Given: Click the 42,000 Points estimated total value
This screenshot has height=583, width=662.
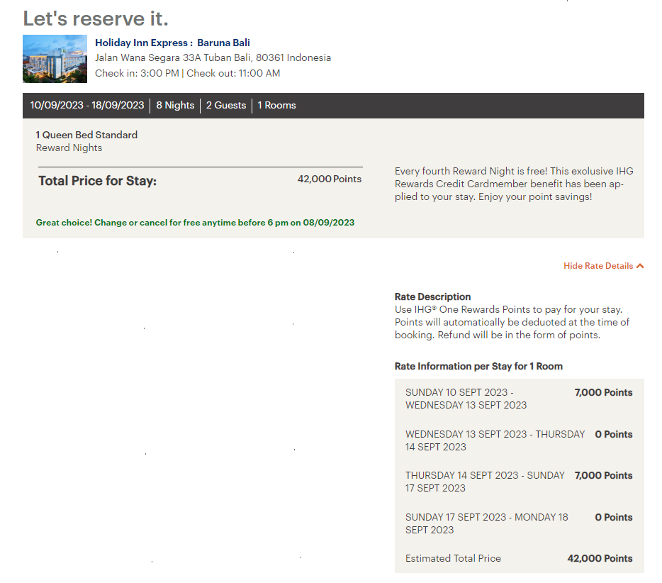Looking at the screenshot, I should tap(600, 558).
